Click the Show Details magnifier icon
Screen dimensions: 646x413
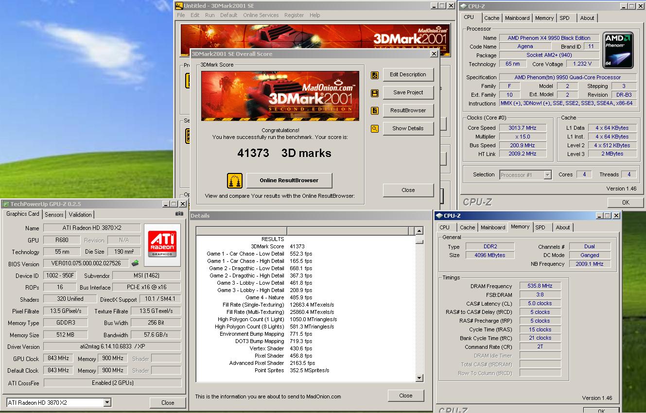[x=375, y=129]
